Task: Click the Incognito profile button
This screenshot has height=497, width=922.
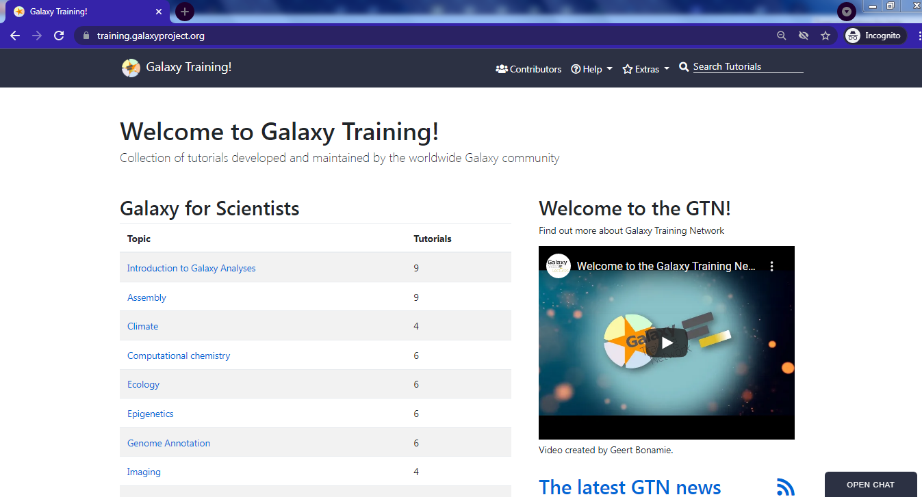Action: (874, 36)
